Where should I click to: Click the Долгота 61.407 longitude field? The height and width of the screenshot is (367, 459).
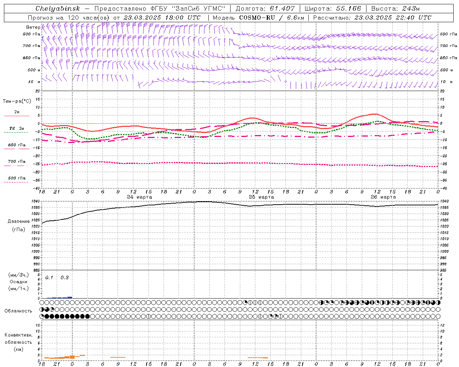point(265,9)
